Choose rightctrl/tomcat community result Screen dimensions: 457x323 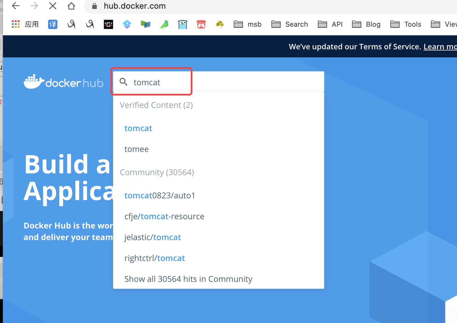click(x=155, y=258)
